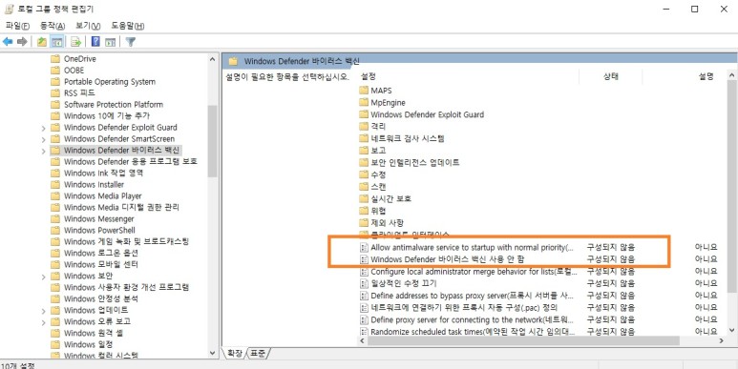Viewport: 738px width, 369px height.
Task: Open the 동작(A) menu
Action: click(x=53, y=26)
